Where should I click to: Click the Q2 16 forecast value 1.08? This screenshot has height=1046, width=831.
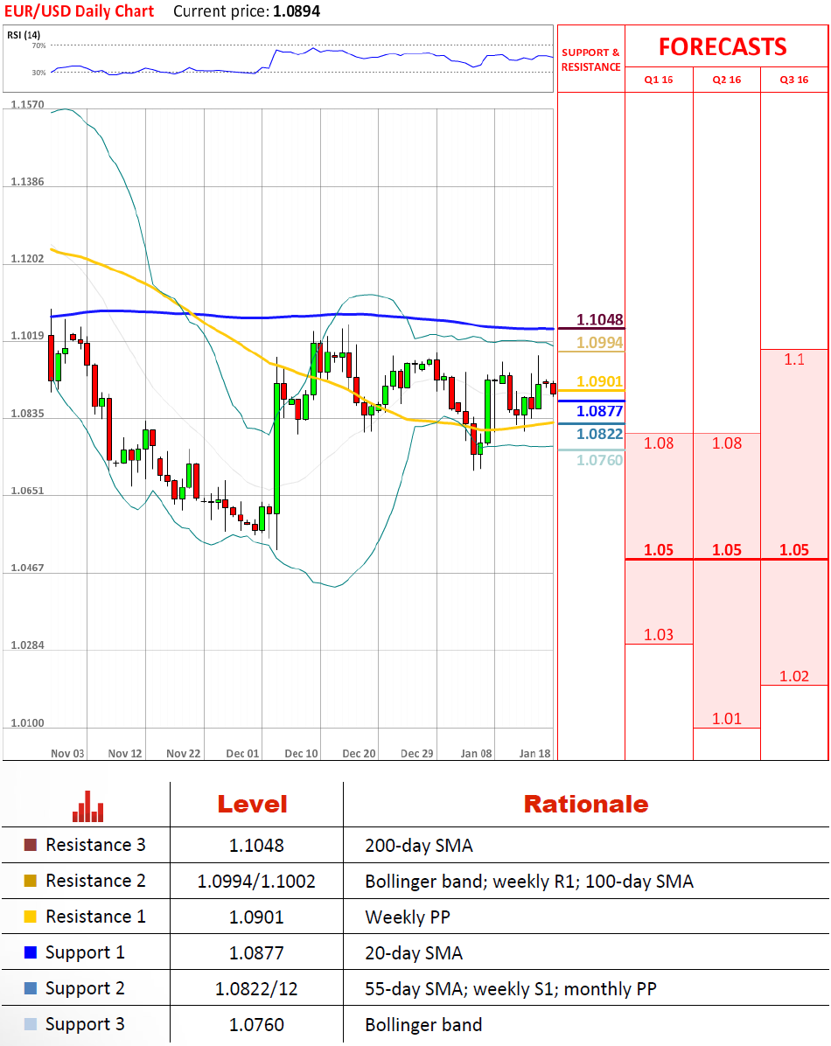tap(726, 443)
